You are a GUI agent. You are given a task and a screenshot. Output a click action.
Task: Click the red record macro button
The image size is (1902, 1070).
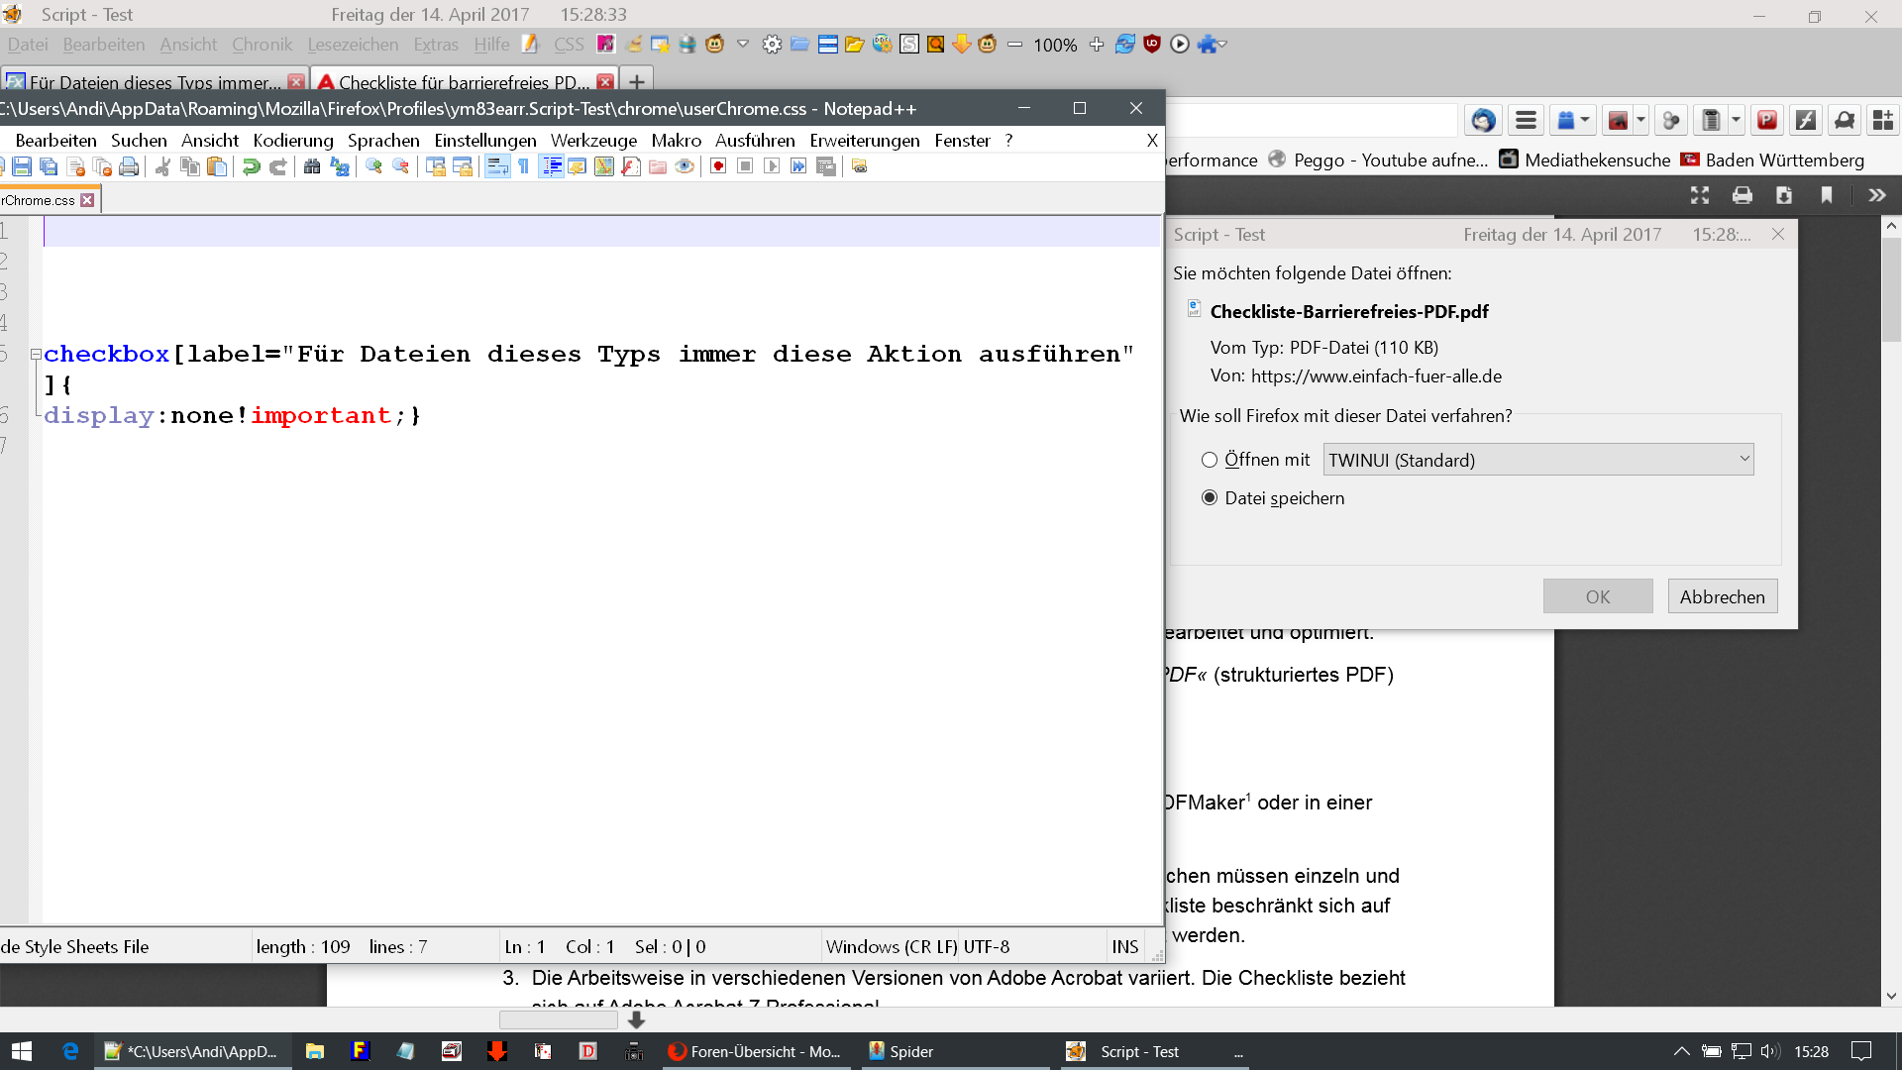[x=718, y=166]
